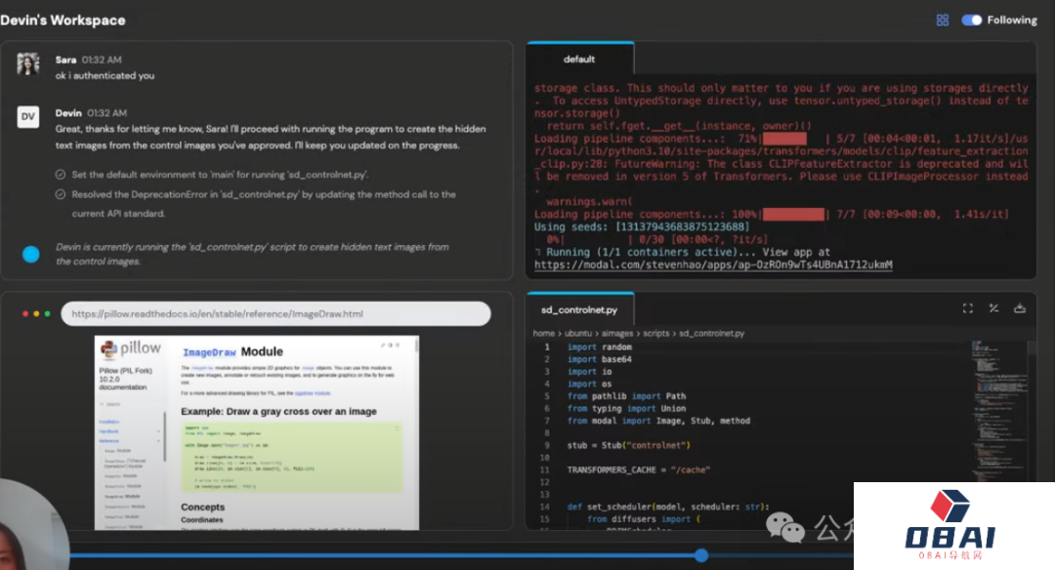Click 'scripts' in the file breadcrumb path
1055x570 pixels.
pos(656,333)
